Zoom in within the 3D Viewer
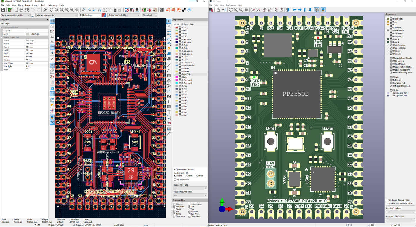This screenshot has height=227, width=416. pyautogui.click(x=236, y=10)
